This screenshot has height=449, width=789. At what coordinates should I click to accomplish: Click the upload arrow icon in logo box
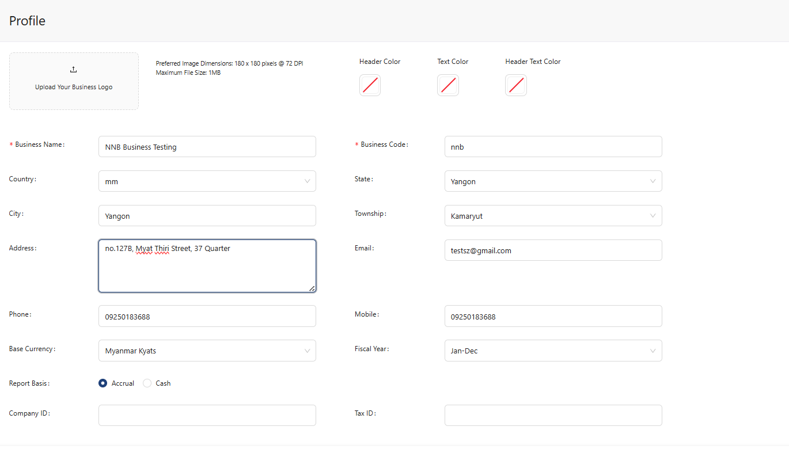73,69
